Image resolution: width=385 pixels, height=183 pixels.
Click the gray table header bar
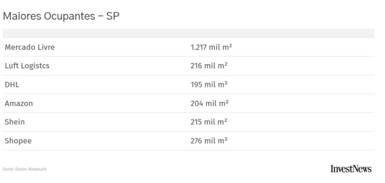pos(188,33)
